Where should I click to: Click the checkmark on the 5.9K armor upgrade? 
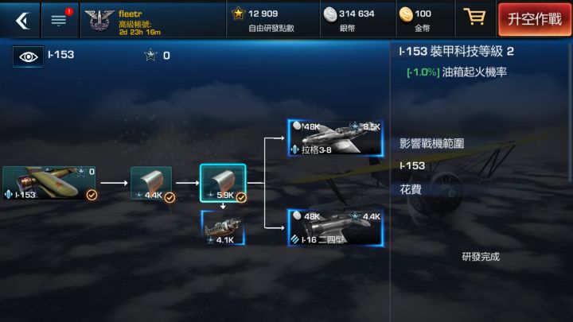click(241, 197)
